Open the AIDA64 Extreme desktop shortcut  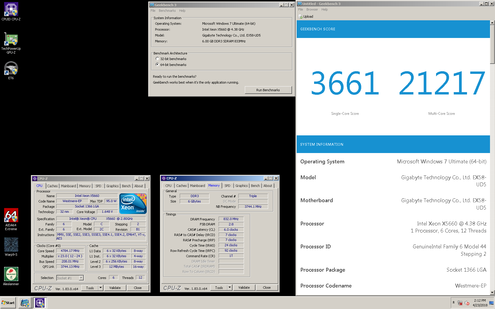[11, 219]
